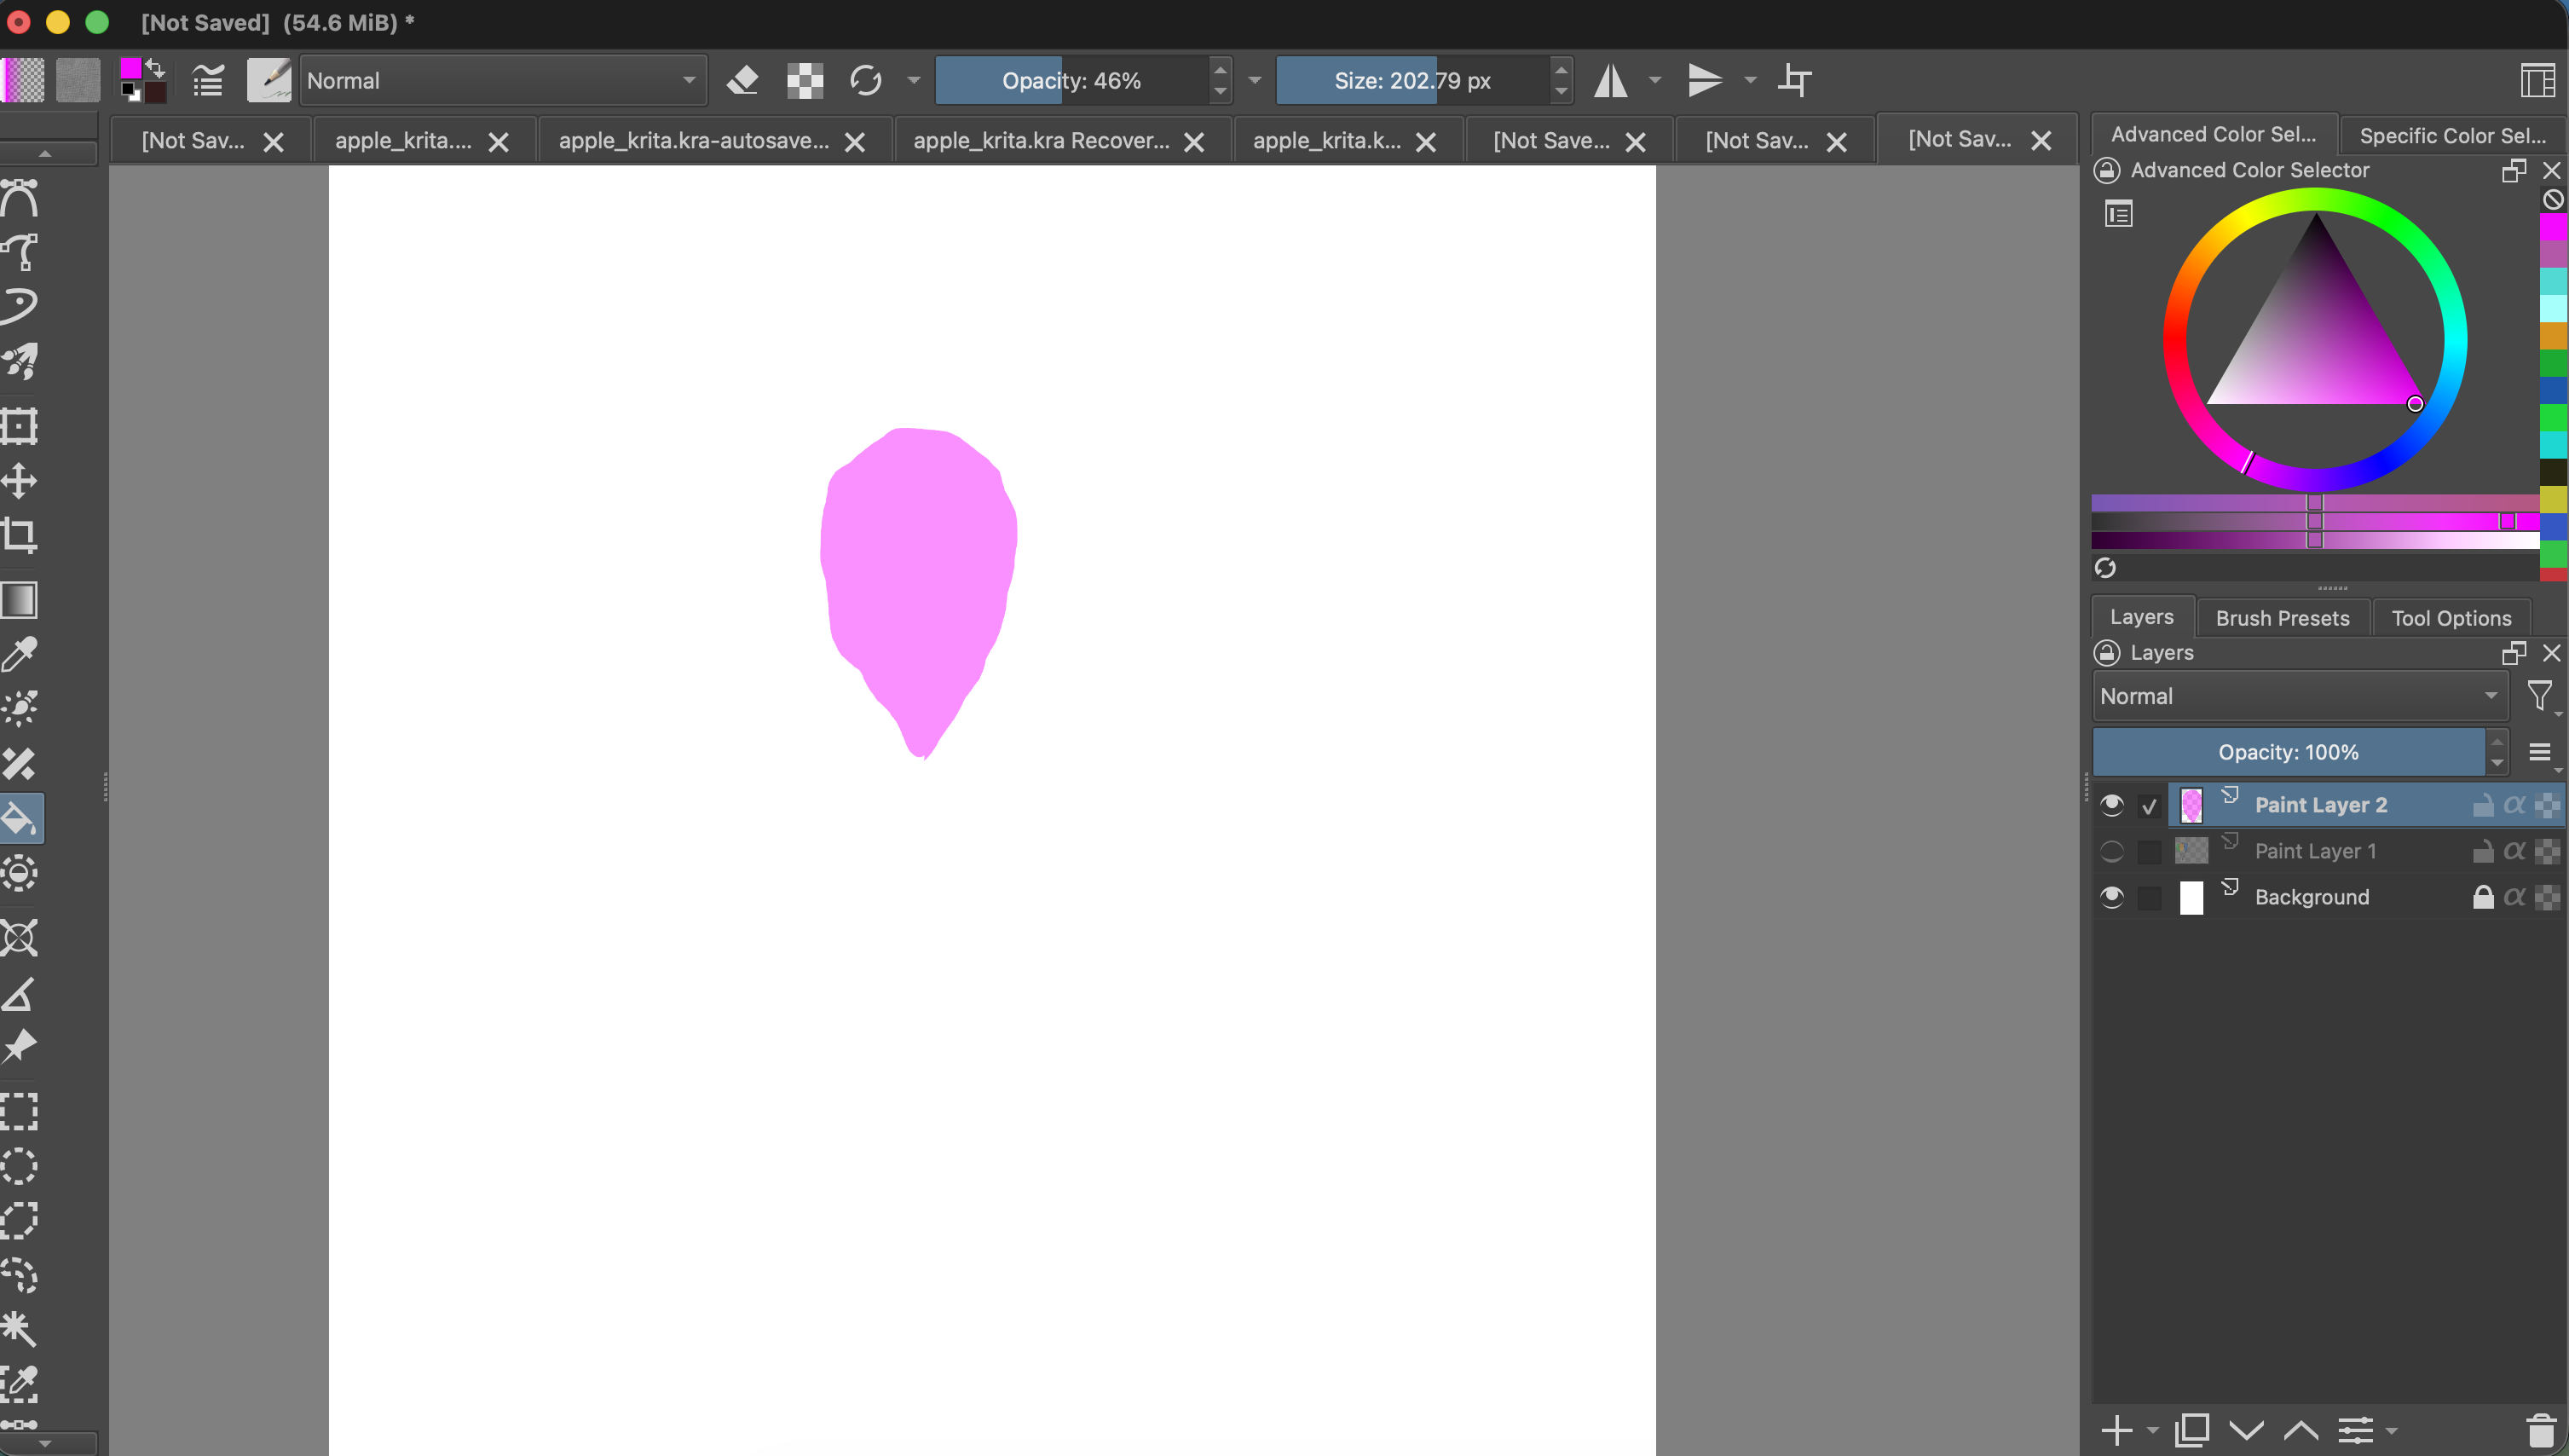Duplicate the current layer
Viewport: 2569px width, 1456px height.
2191,1431
